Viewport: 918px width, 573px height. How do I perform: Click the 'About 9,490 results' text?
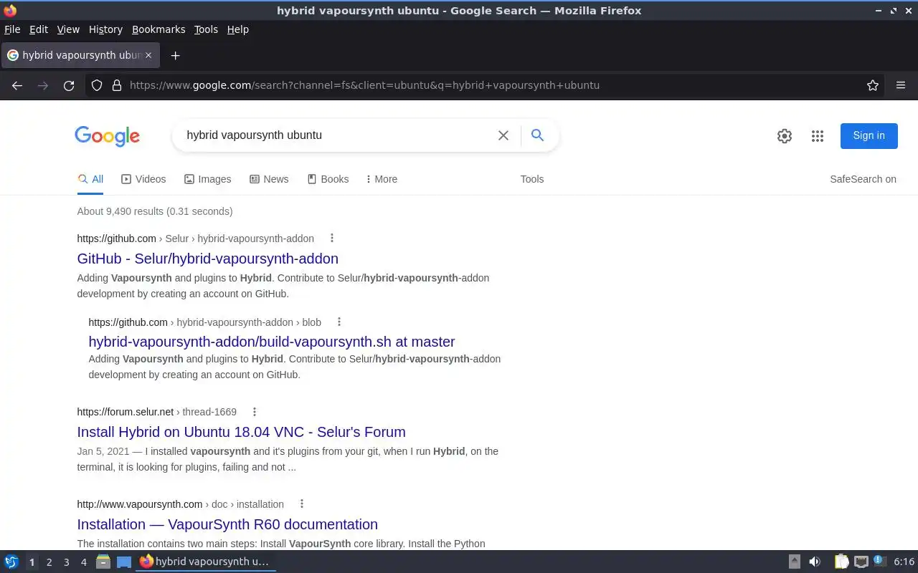(x=155, y=211)
